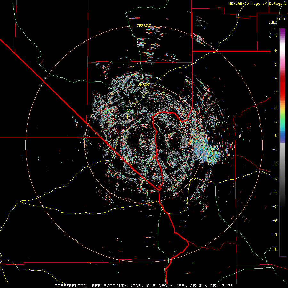288x288 pixels.
Task: Click the KESX radar site identifier
Action: 181,286
